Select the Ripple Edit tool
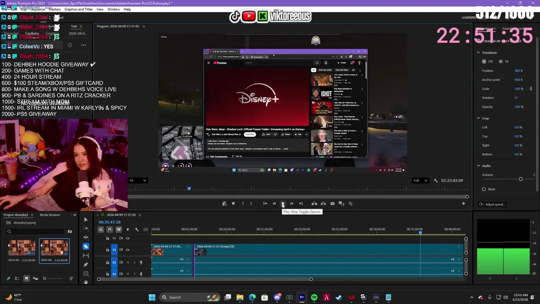 click(86, 237)
